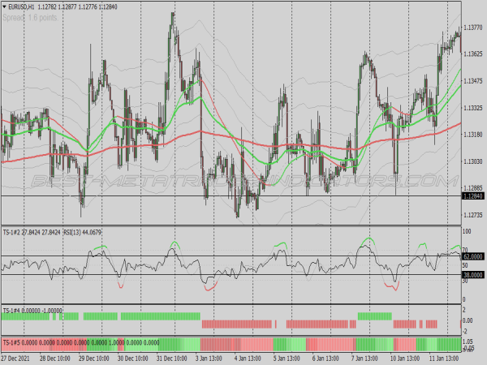Click the triangle arrow beside EURUSD,H1 title
487x365 pixels.
[x=4, y=6]
